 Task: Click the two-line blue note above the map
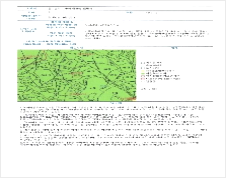point(49,43)
